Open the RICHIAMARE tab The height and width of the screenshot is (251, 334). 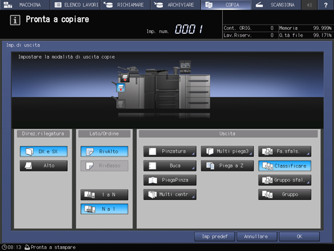(125, 5)
